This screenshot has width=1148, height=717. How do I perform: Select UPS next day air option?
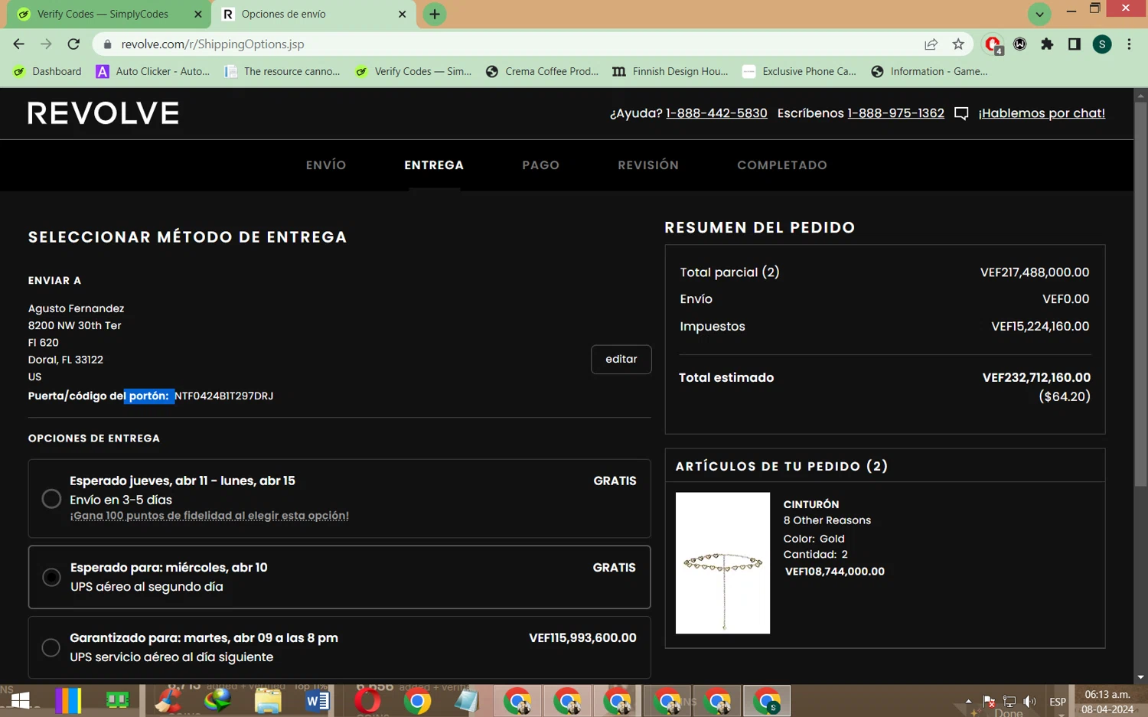[51, 647]
